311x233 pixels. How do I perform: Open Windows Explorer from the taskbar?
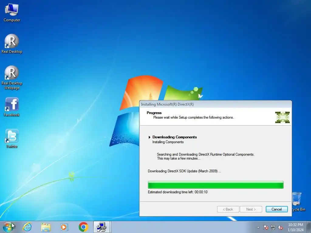[x=46, y=227]
